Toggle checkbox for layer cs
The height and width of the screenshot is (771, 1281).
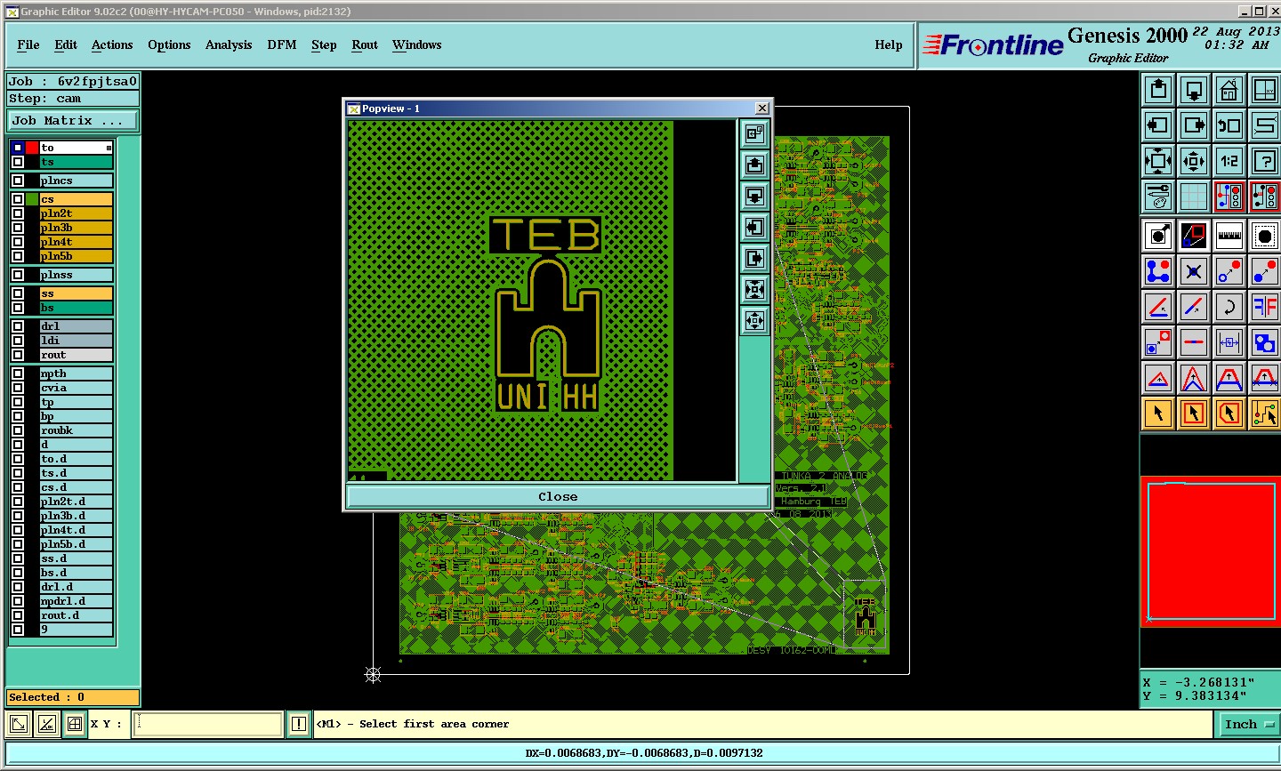tap(18, 199)
